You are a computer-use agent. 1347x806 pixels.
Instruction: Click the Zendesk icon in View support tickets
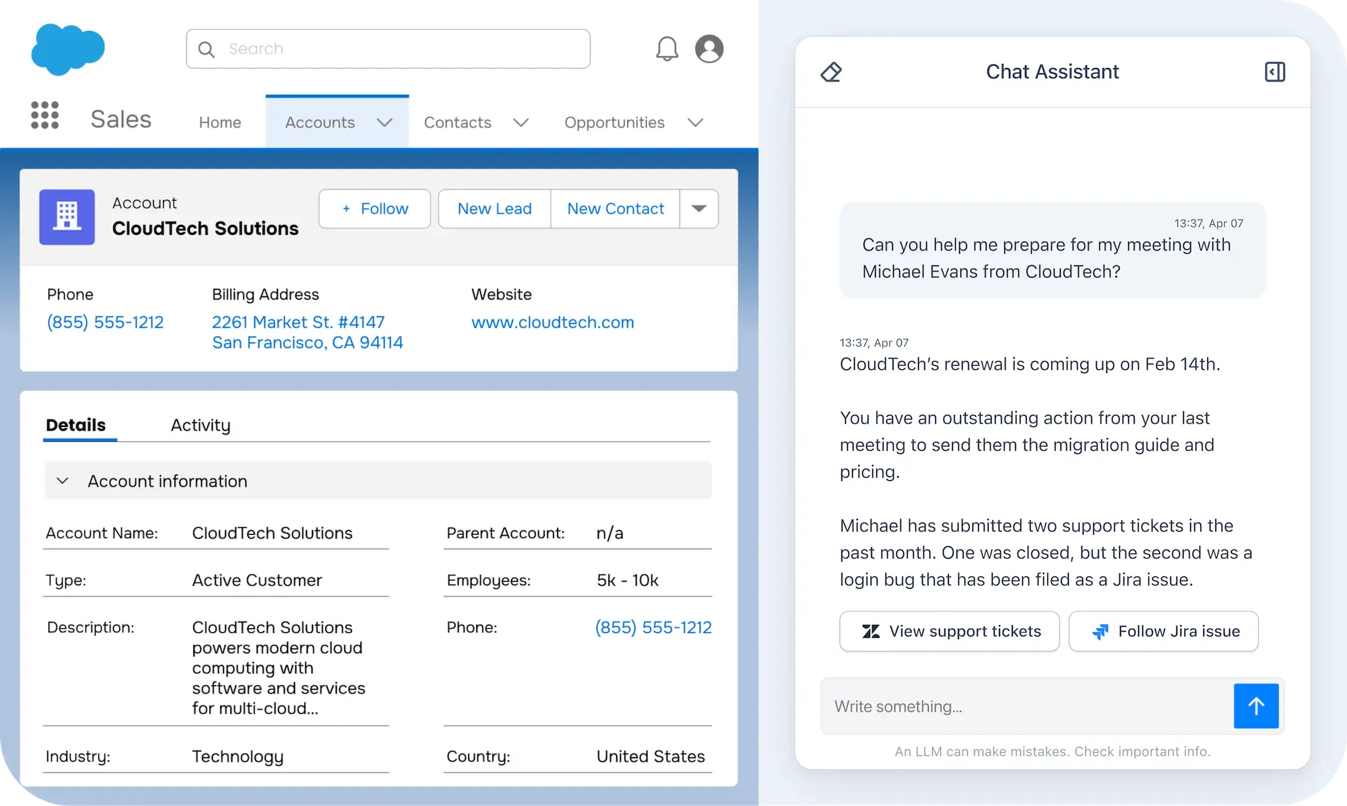pos(871,632)
